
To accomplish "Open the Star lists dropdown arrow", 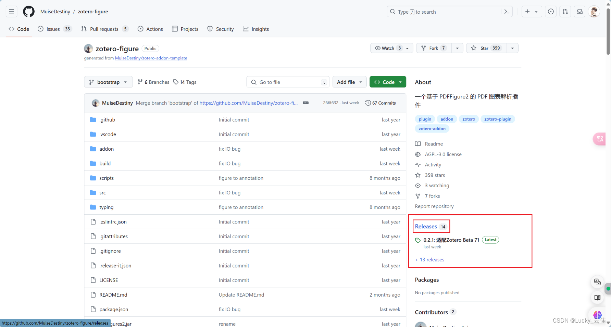I will click(x=512, y=48).
